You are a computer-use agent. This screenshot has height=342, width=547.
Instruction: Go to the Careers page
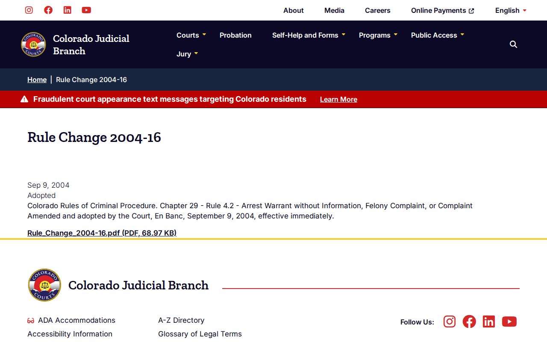pyautogui.click(x=378, y=10)
